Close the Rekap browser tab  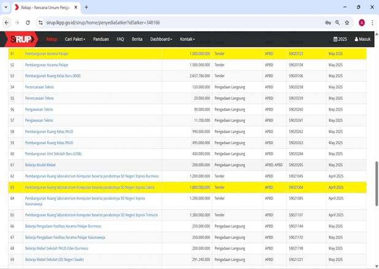(x=76, y=7)
